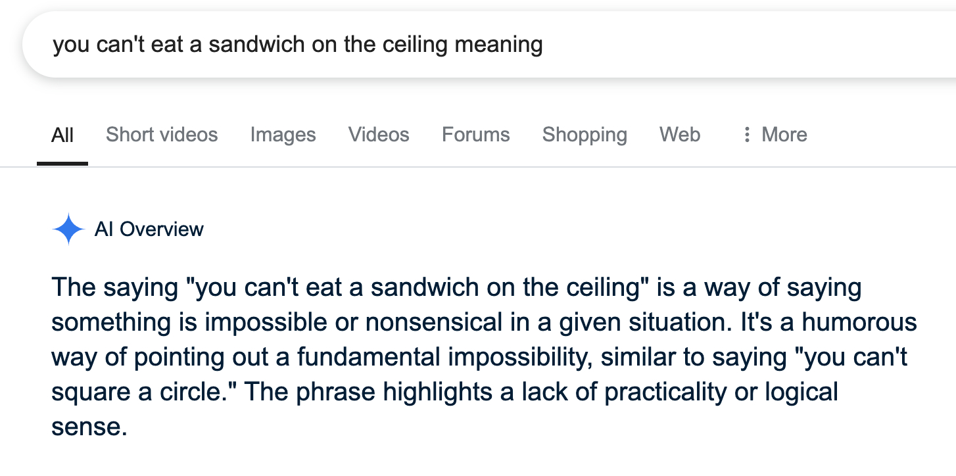
Task: Click the AI Overview heading label
Action: 149,229
